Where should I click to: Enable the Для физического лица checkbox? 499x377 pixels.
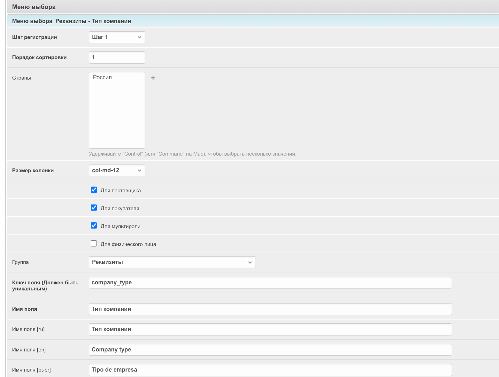94,243
